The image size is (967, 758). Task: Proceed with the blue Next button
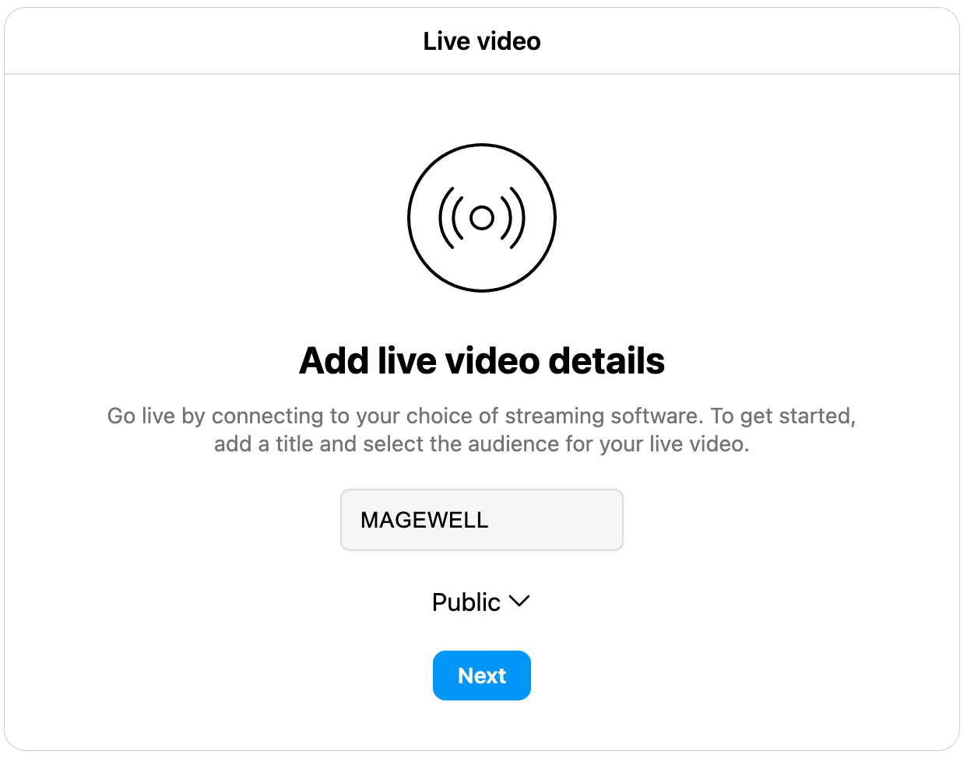click(482, 676)
